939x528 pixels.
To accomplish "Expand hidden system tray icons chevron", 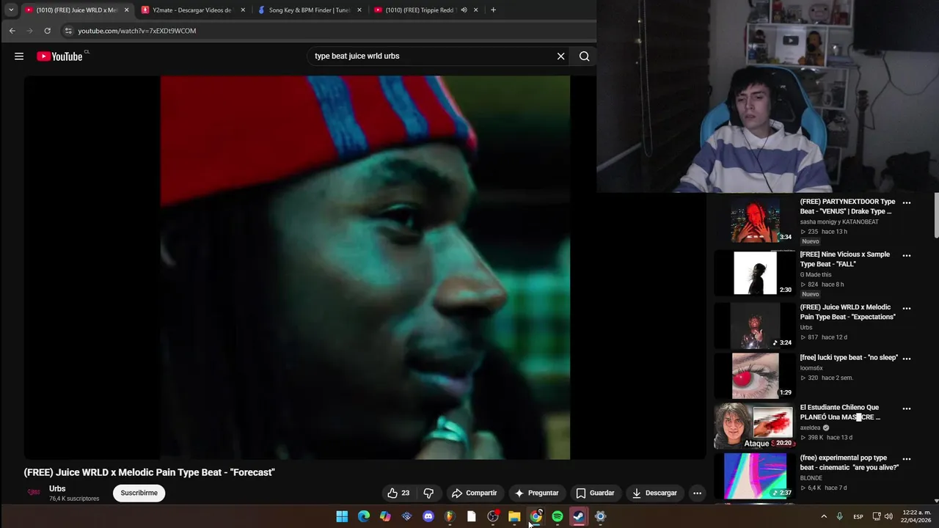I will tap(823, 516).
